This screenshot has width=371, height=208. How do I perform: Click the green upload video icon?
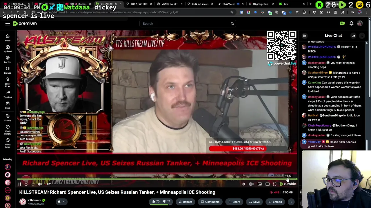pos(342,23)
